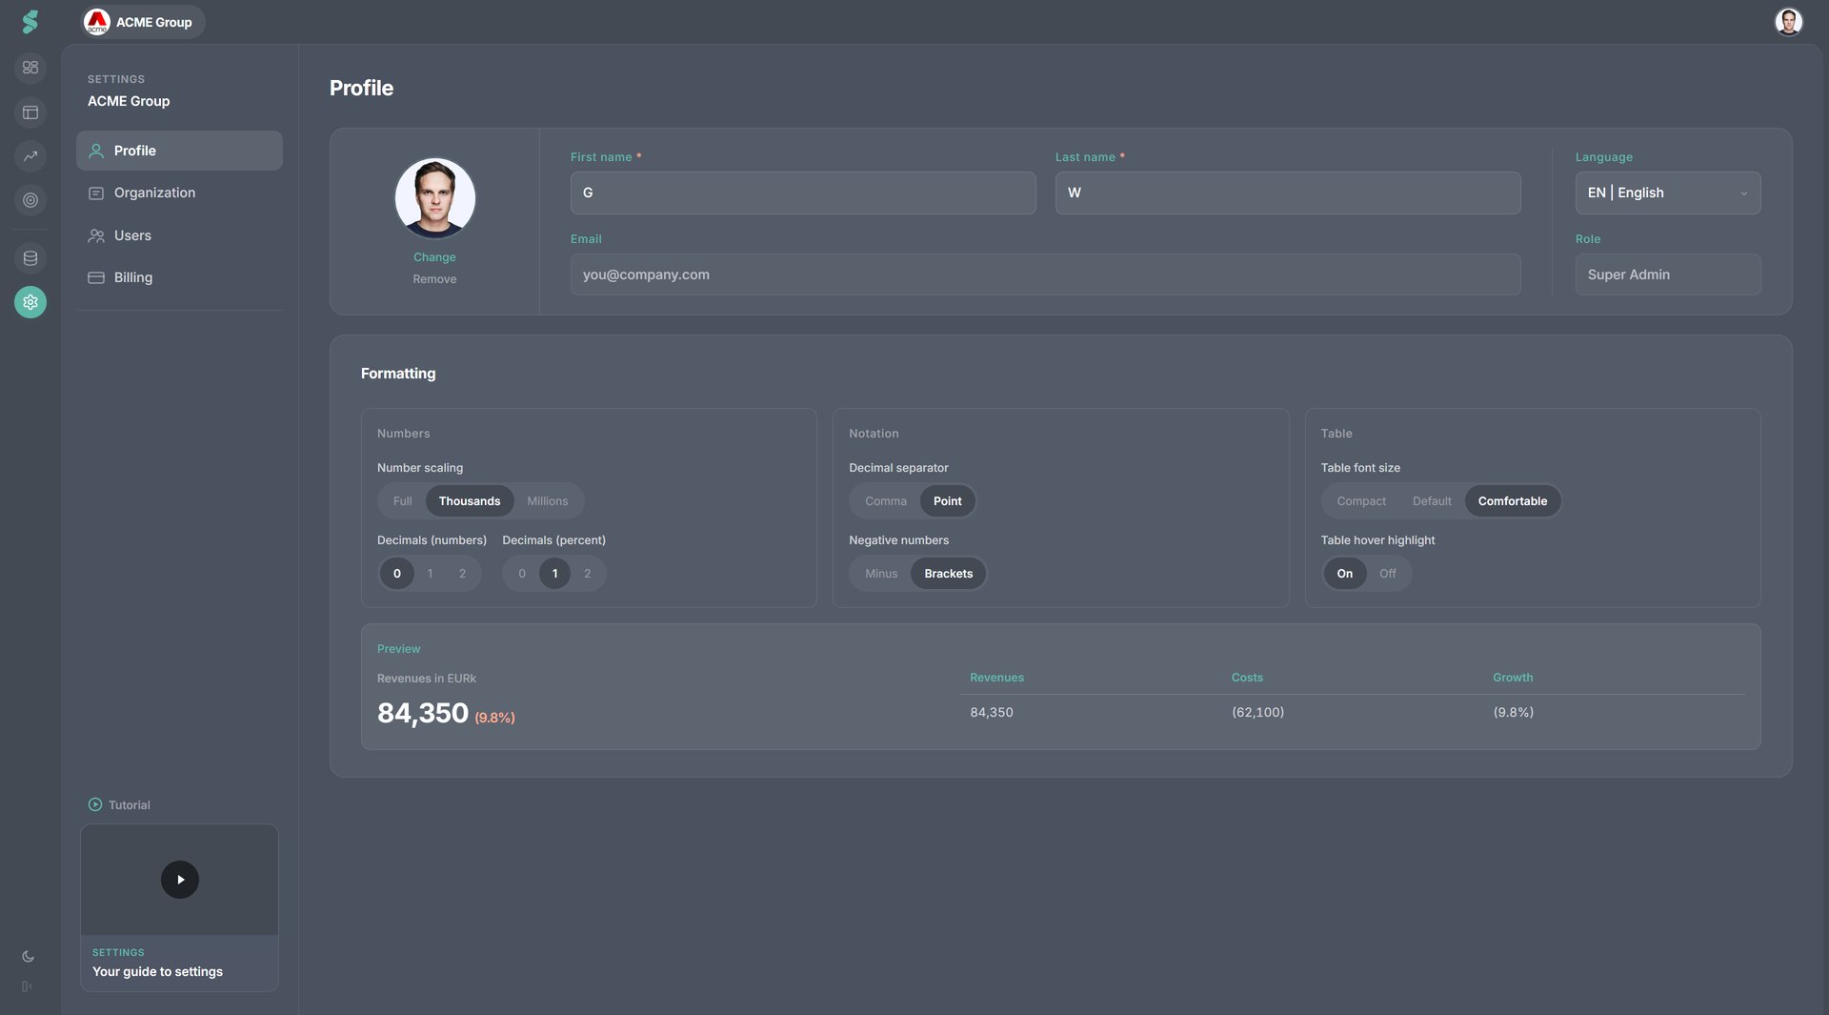This screenshot has width=1829, height=1015.
Task: Click the Users icon in settings menu
Action: click(x=96, y=235)
